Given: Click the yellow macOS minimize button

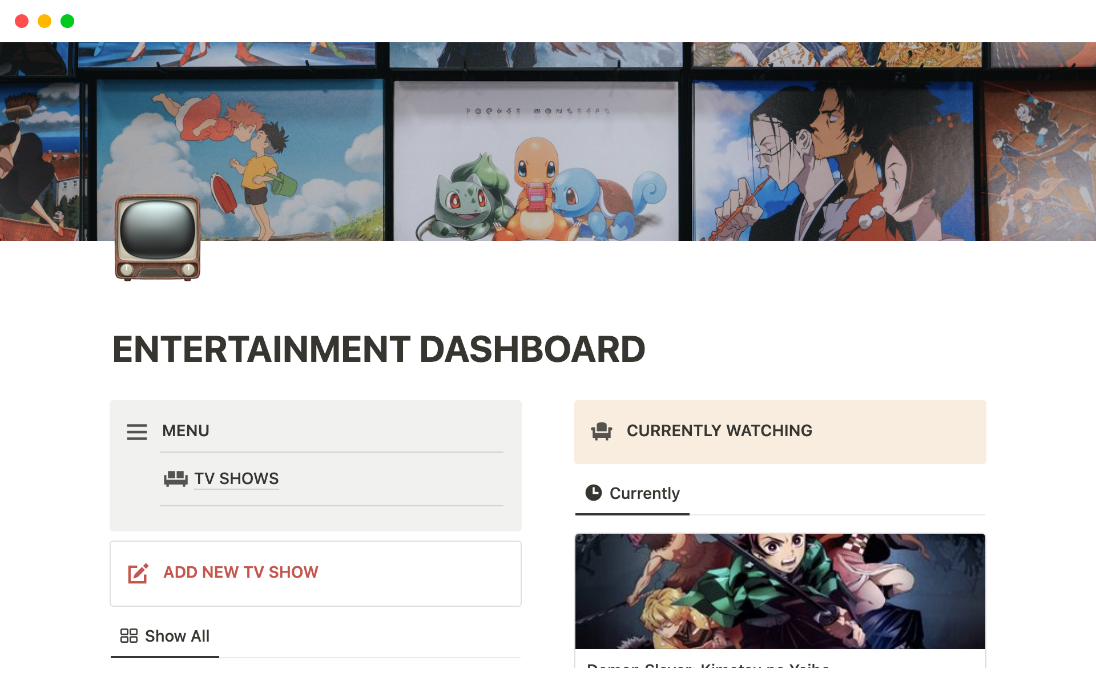Looking at the screenshot, I should click(x=45, y=21).
